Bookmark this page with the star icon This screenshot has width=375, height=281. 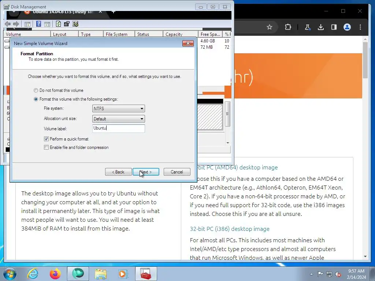[x=270, y=27]
